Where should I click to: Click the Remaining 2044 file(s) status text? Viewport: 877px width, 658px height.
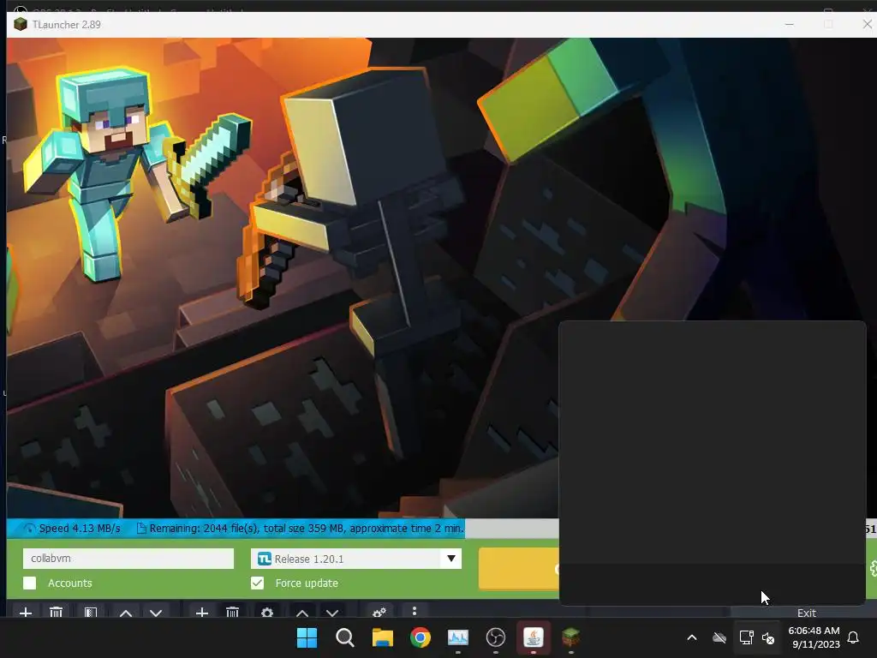click(307, 528)
